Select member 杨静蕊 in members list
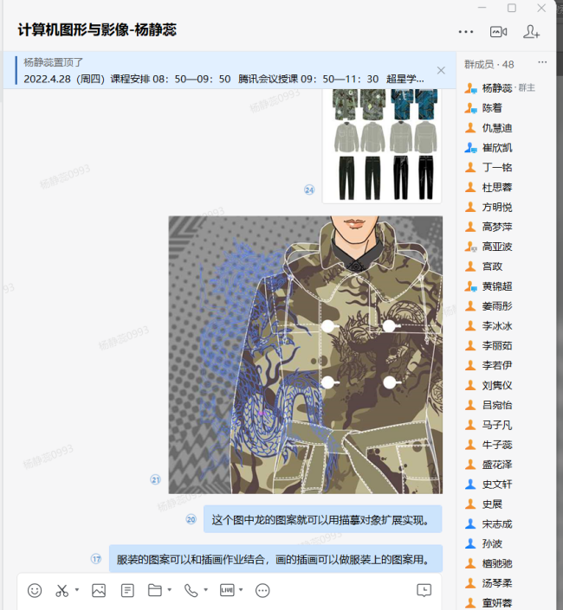Image resolution: width=563 pixels, height=610 pixels. [x=496, y=88]
